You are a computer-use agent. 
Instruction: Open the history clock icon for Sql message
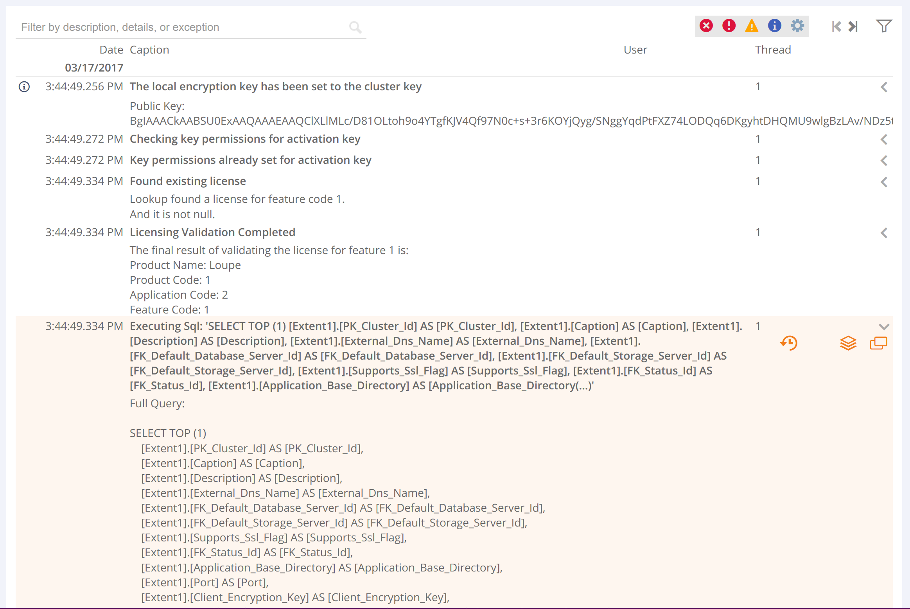pos(789,343)
